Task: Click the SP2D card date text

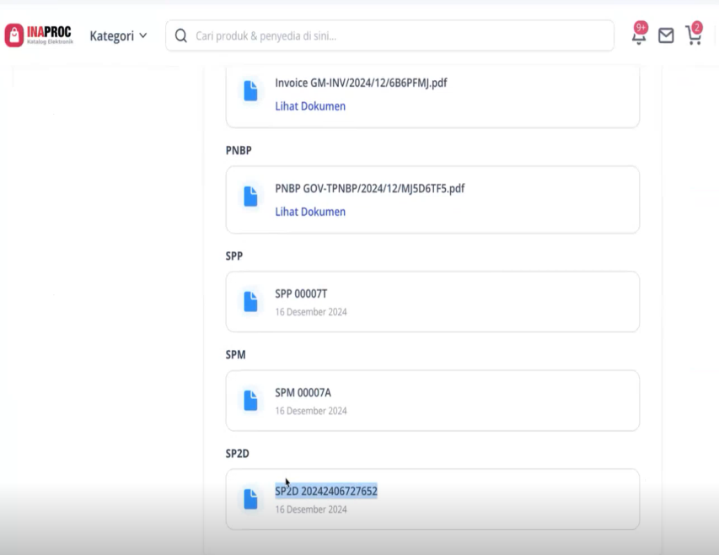Action: 311,509
